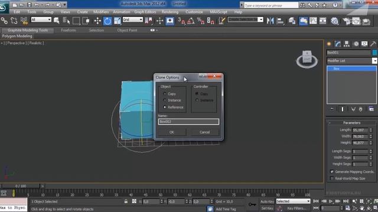Screen dimensions: 378x212
Task: Confirm Clone Options with OK
Action: [x=172, y=132]
